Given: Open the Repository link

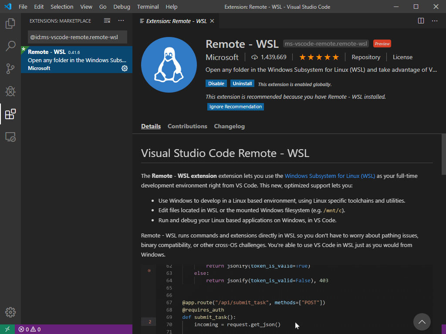Looking at the screenshot, I should (x=366, y=57).
